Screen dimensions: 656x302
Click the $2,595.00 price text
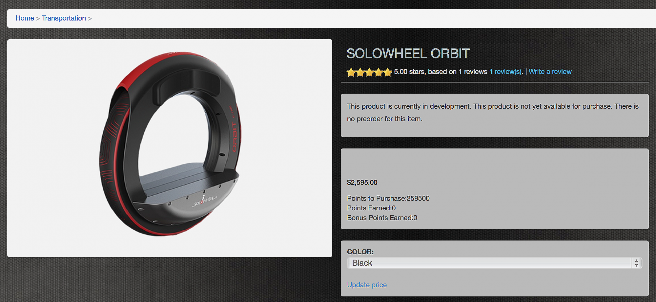[x=362, y=183]
